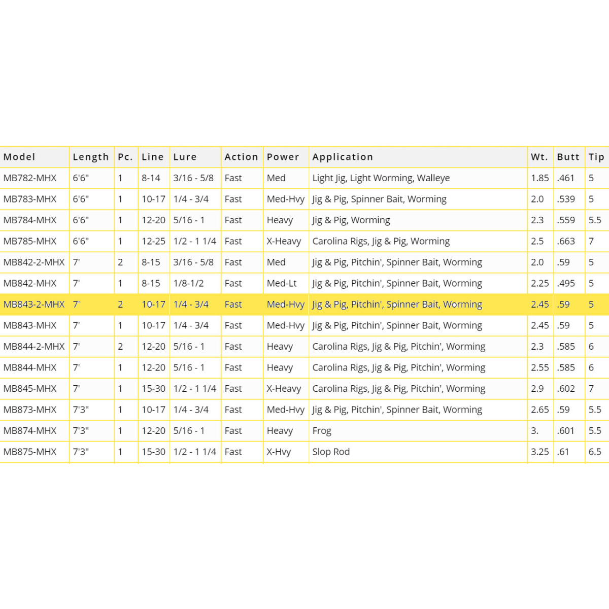Choose model MB875-MHX in the last row
609x609 pixels.
(30, 452)
